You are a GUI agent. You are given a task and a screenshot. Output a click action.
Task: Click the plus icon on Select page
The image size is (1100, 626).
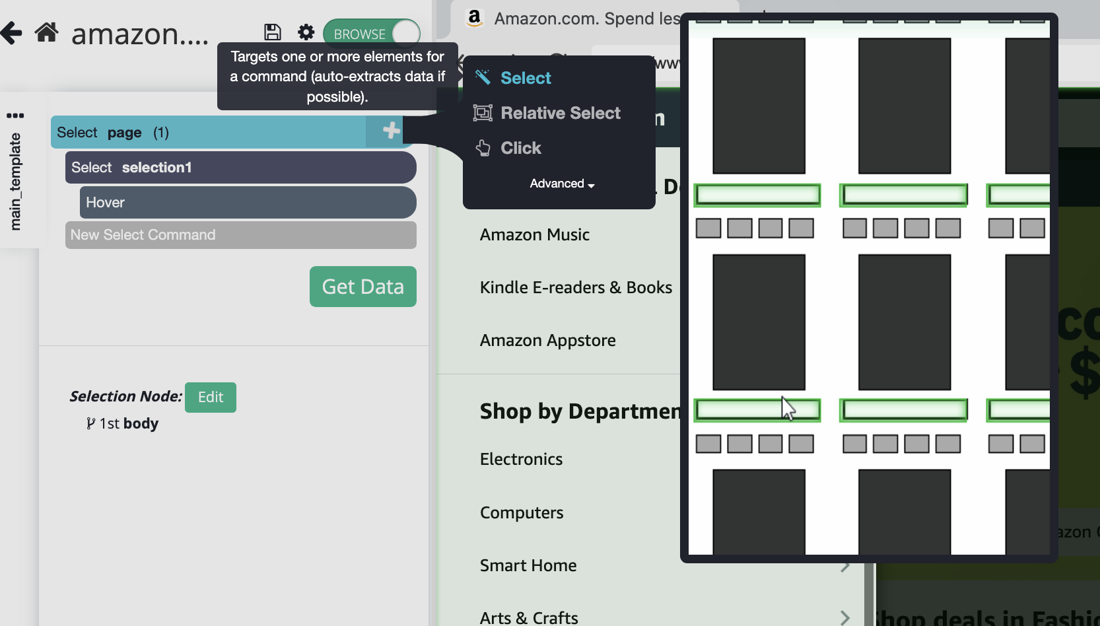(391, 131)
